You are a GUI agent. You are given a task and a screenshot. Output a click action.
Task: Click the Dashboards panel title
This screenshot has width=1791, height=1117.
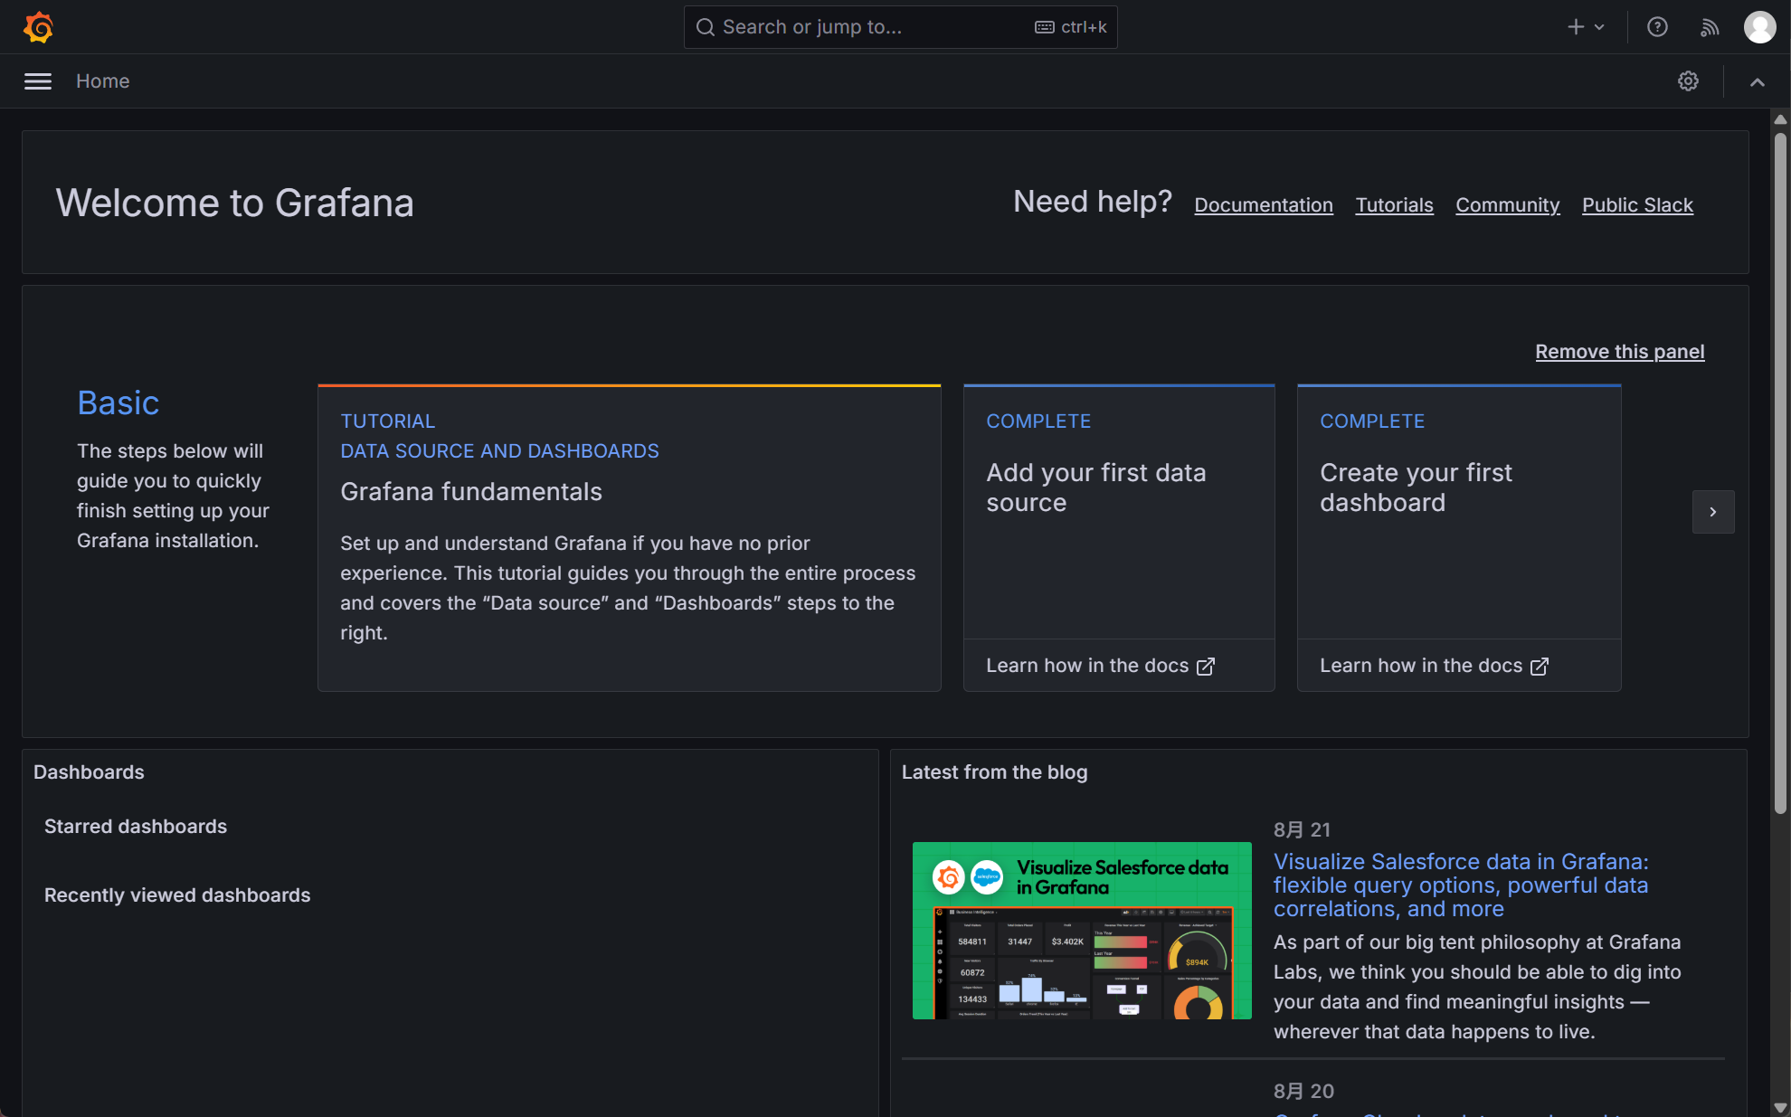tap(89, 772)
